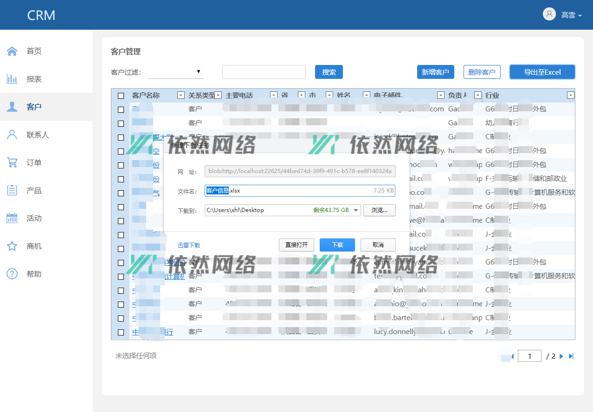The image size is (593, 412).
Task: Click the Products clipboard icon
Action: click(12, 190)
